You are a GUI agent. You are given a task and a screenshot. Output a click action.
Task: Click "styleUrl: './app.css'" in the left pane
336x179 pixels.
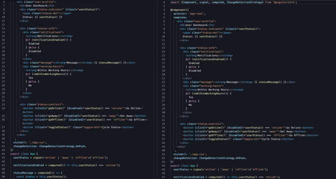(30, 142)
